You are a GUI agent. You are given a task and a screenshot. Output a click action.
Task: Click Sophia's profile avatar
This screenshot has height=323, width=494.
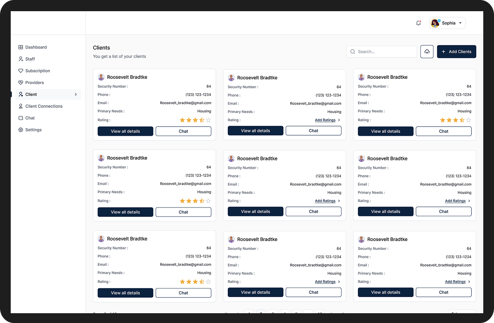click(435, 23)
